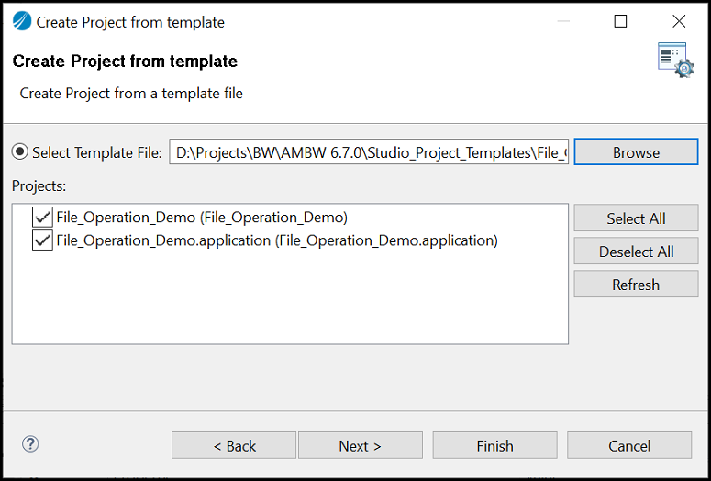Uncheck the File_Operation_Demo.application checkbox

pyautogui.click(x=42, y=240)
